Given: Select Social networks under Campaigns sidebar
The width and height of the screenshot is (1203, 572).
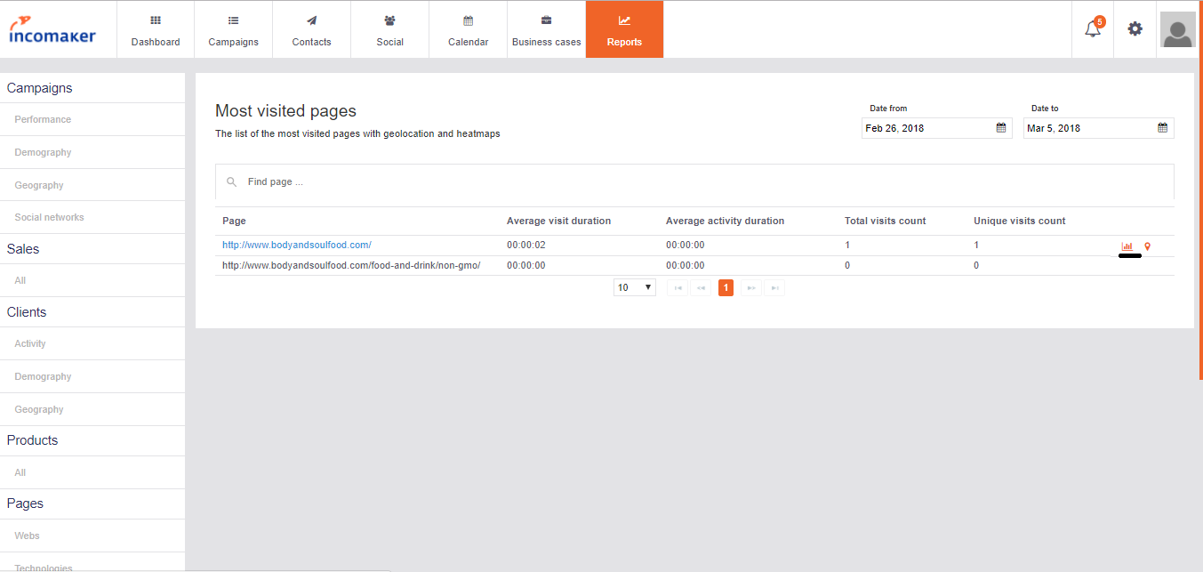Looking at the screenshot, I should tap(49, 217).
